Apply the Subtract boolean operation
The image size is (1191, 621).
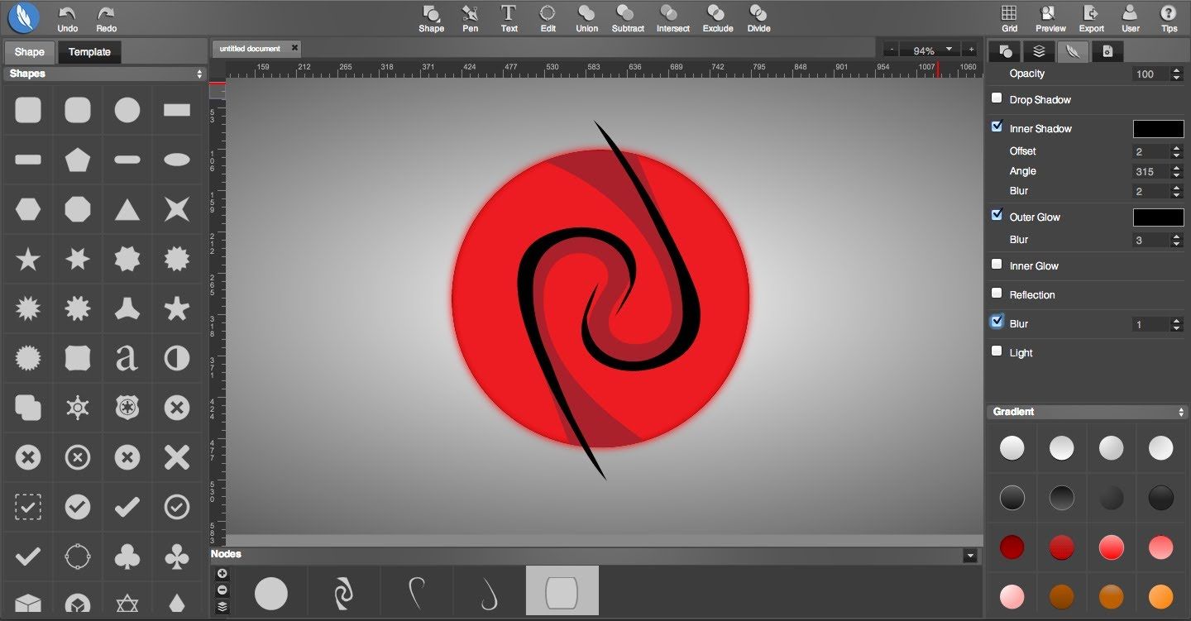[627, 17]
